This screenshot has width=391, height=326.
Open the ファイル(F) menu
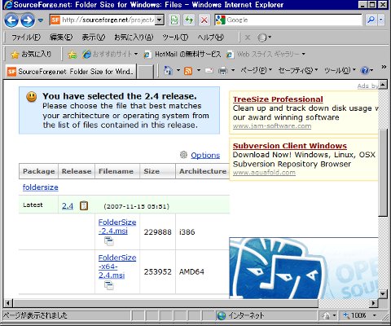point(26,37)
